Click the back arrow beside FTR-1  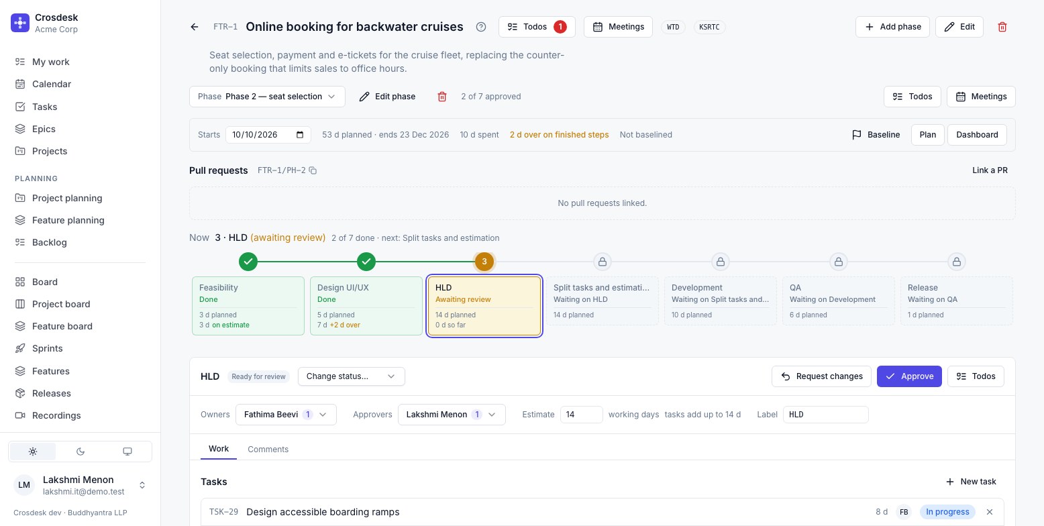195,27
